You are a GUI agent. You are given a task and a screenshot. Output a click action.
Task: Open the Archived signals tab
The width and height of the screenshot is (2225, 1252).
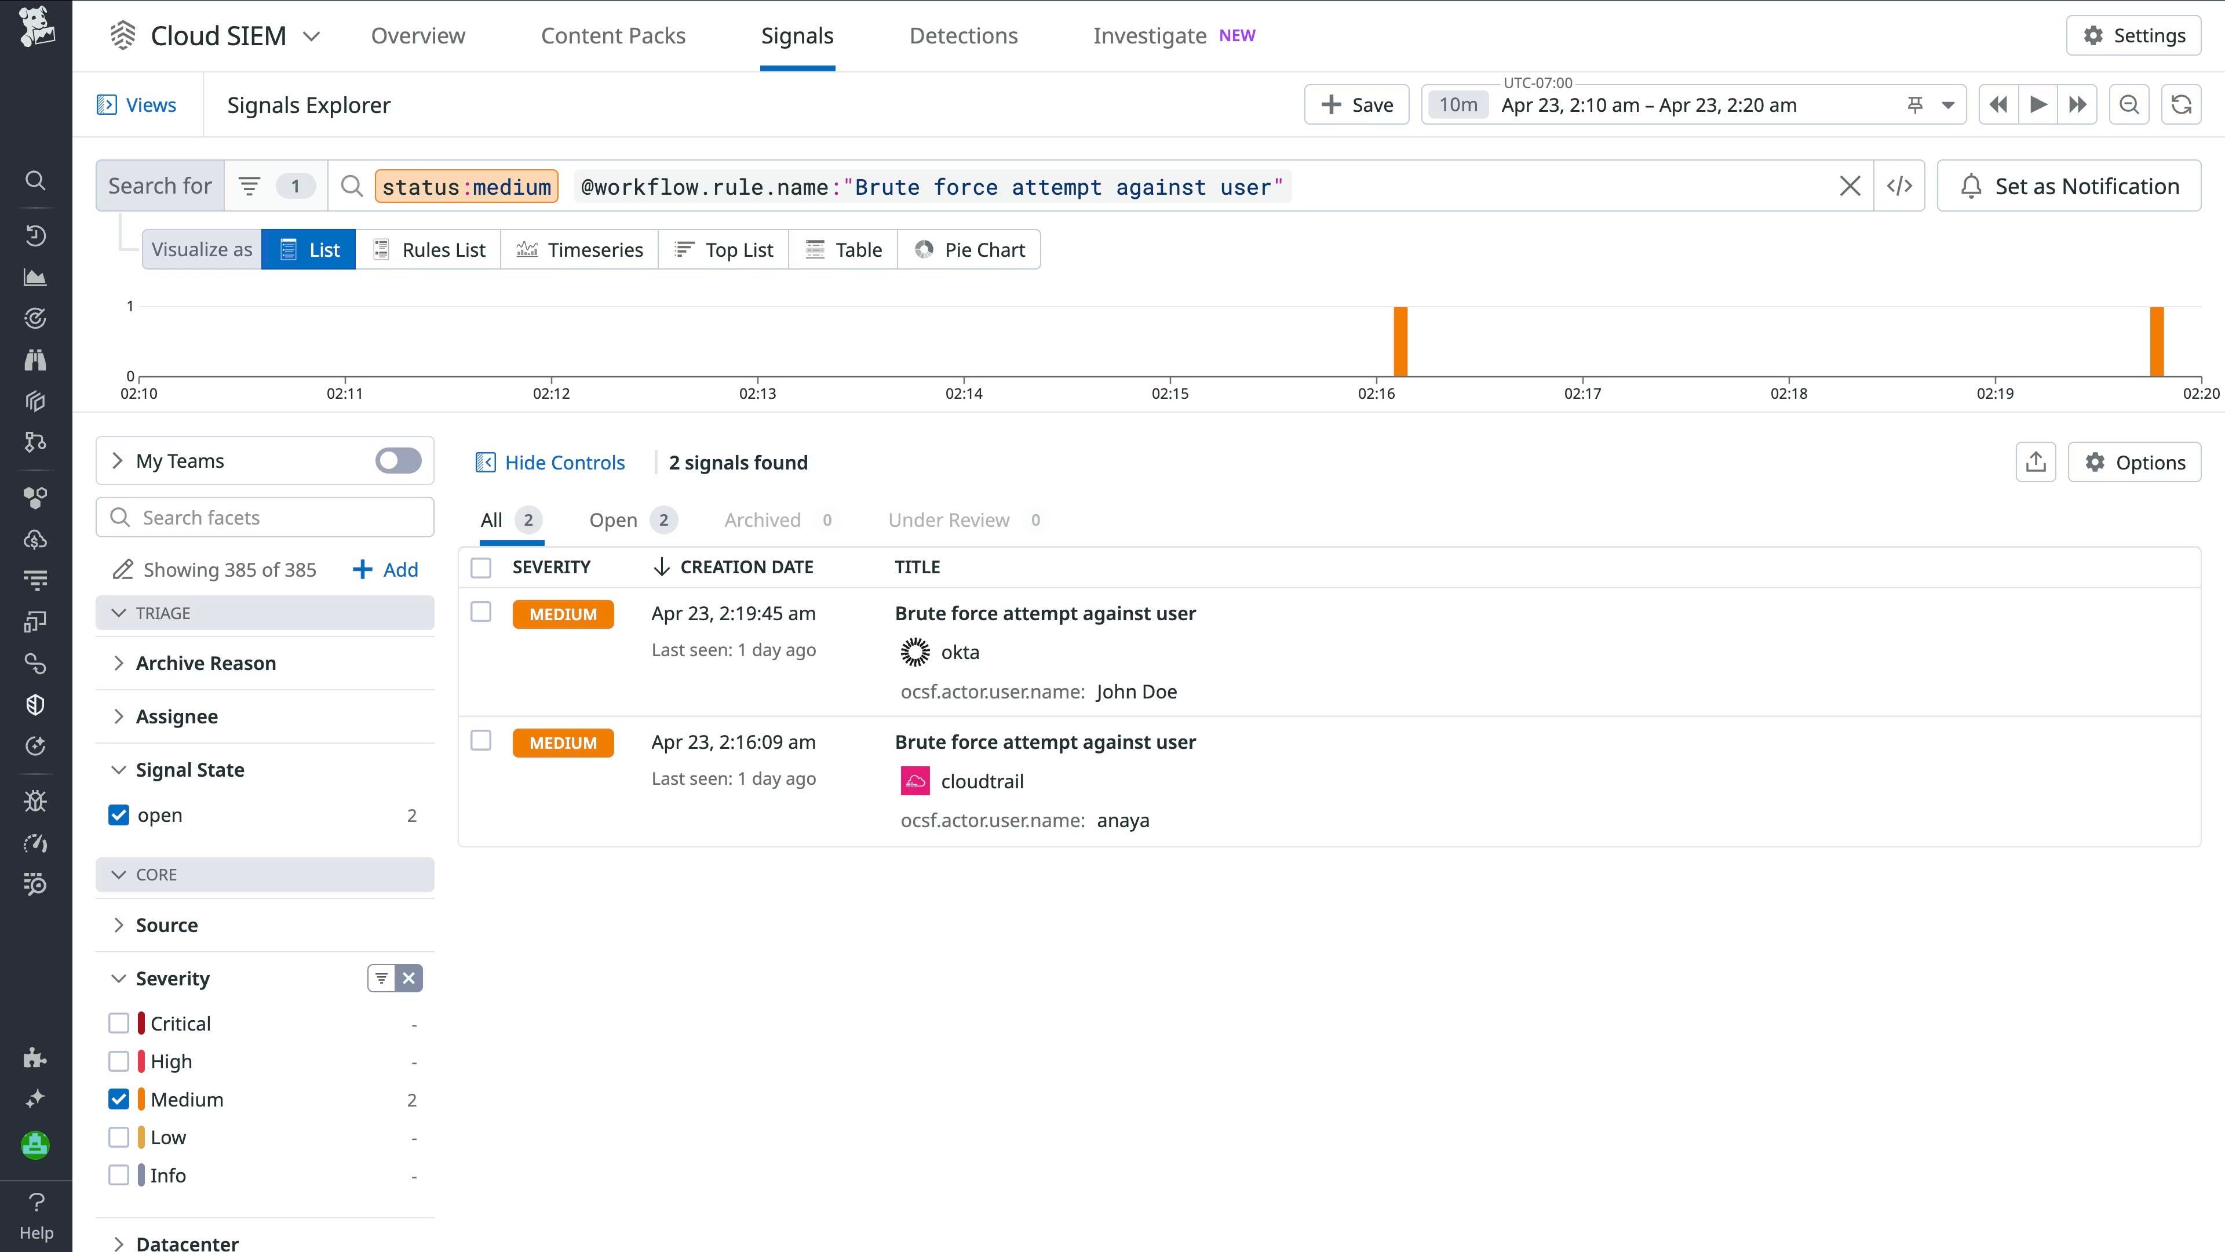tap(762, 519)
